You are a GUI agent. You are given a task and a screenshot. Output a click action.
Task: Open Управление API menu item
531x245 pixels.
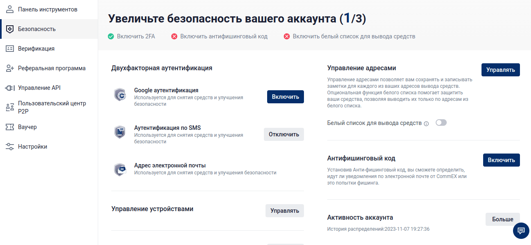tap(39, 88)
